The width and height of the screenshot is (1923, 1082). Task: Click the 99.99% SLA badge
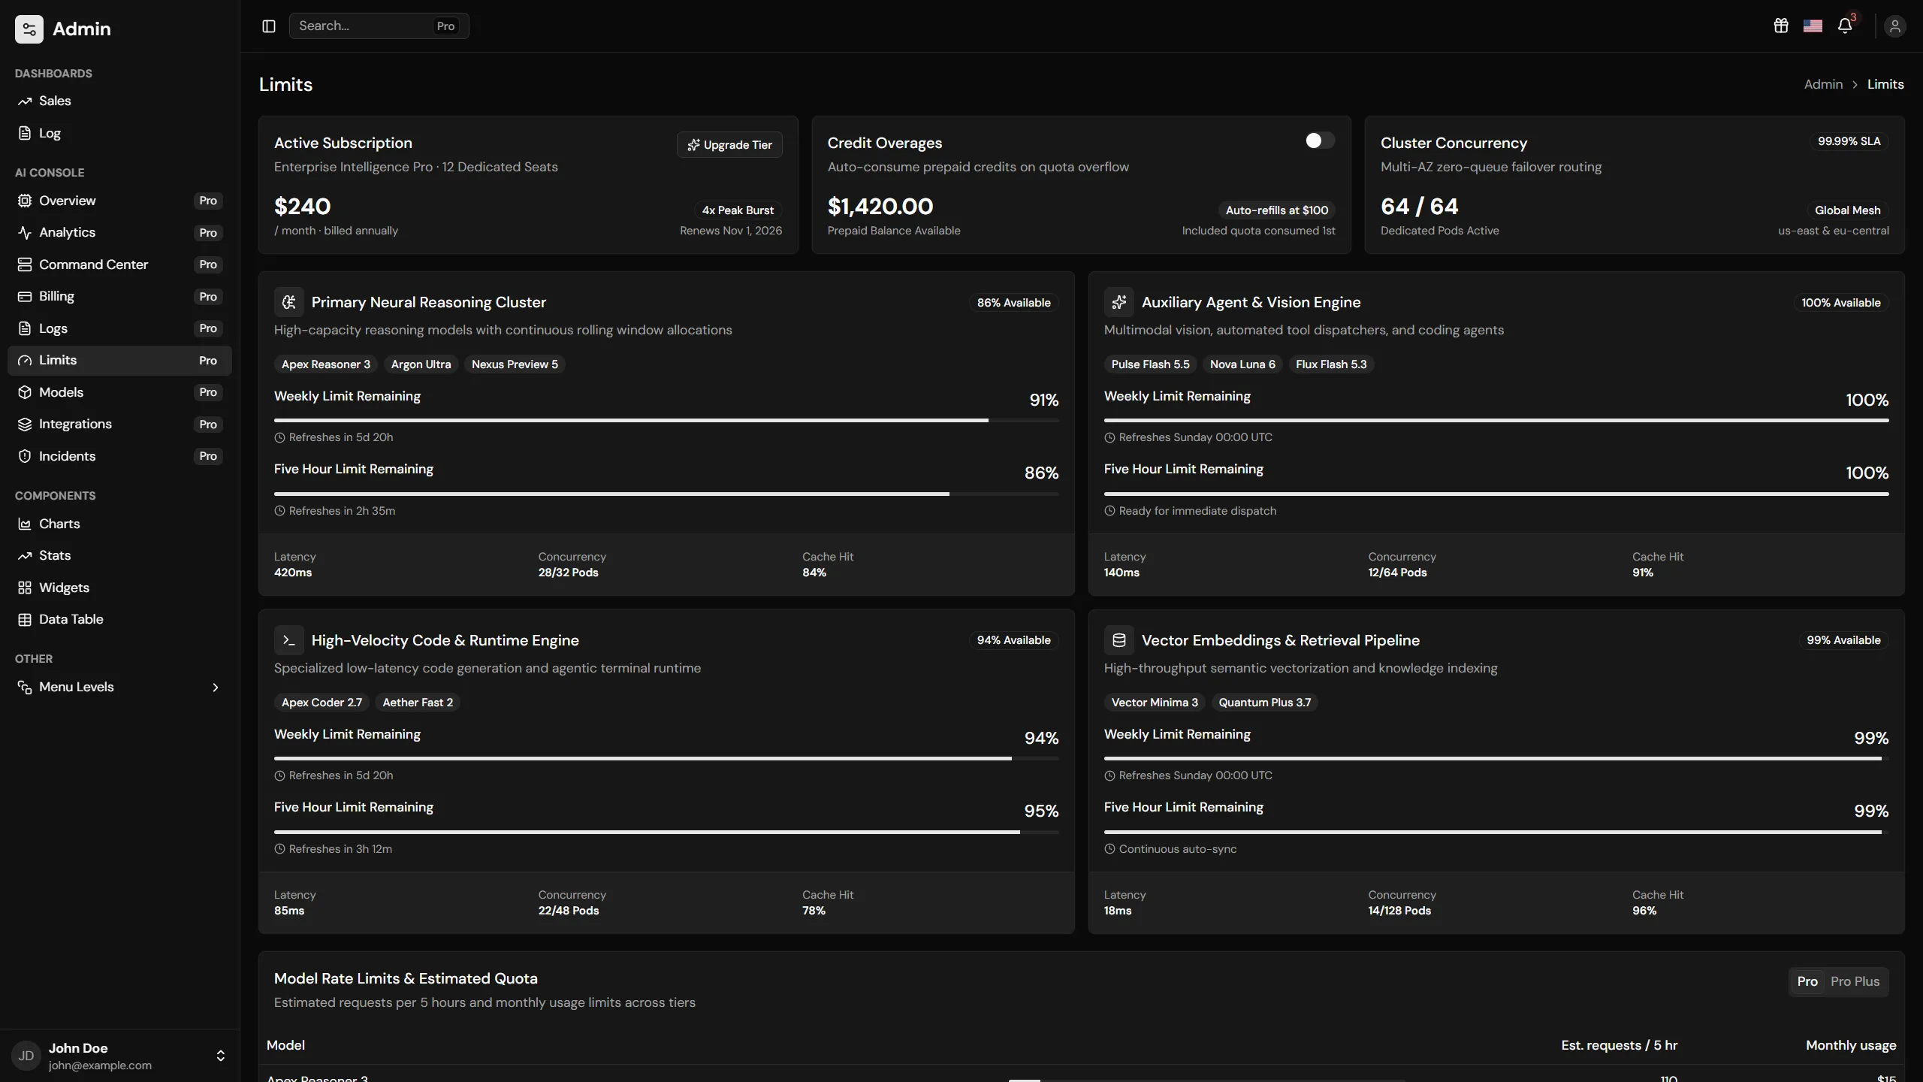point(1849,141)
